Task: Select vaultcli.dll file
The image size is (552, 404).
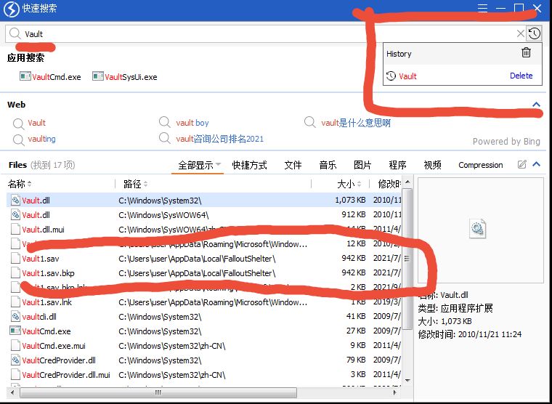Action: [204, 317]
